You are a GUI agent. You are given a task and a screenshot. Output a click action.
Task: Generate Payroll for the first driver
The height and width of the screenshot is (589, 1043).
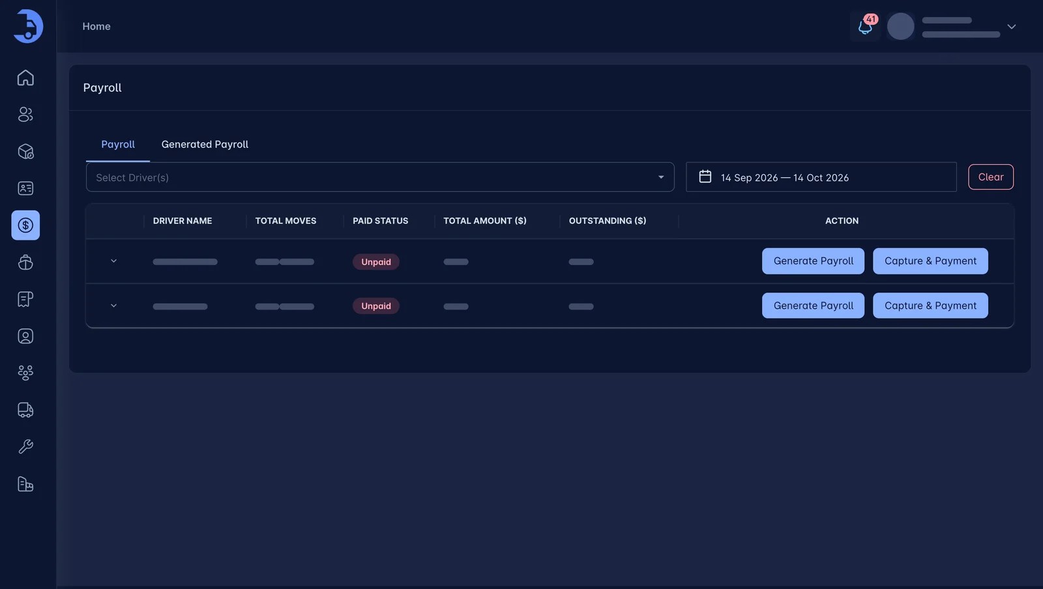click(x=814, y=261)
